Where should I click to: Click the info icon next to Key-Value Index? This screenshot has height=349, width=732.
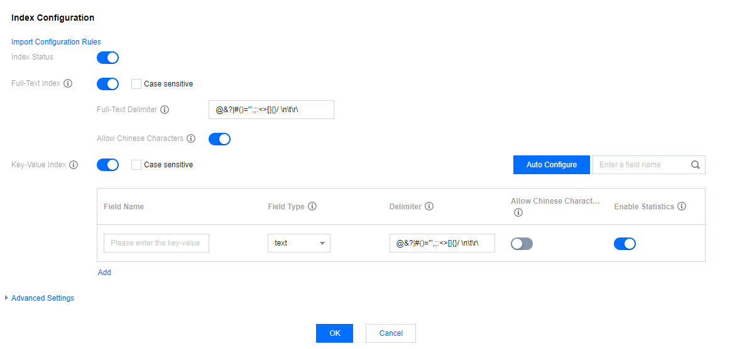pyautogui.click(x=74, y=165)
